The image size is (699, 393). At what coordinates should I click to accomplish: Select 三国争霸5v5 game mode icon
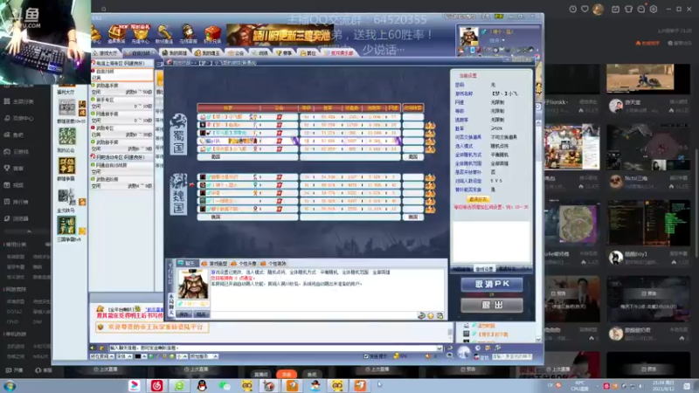pos(67,226)
